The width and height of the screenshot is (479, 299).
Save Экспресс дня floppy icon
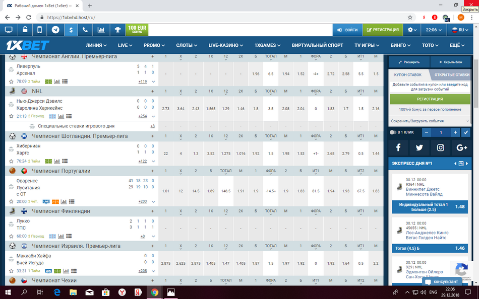461,164
